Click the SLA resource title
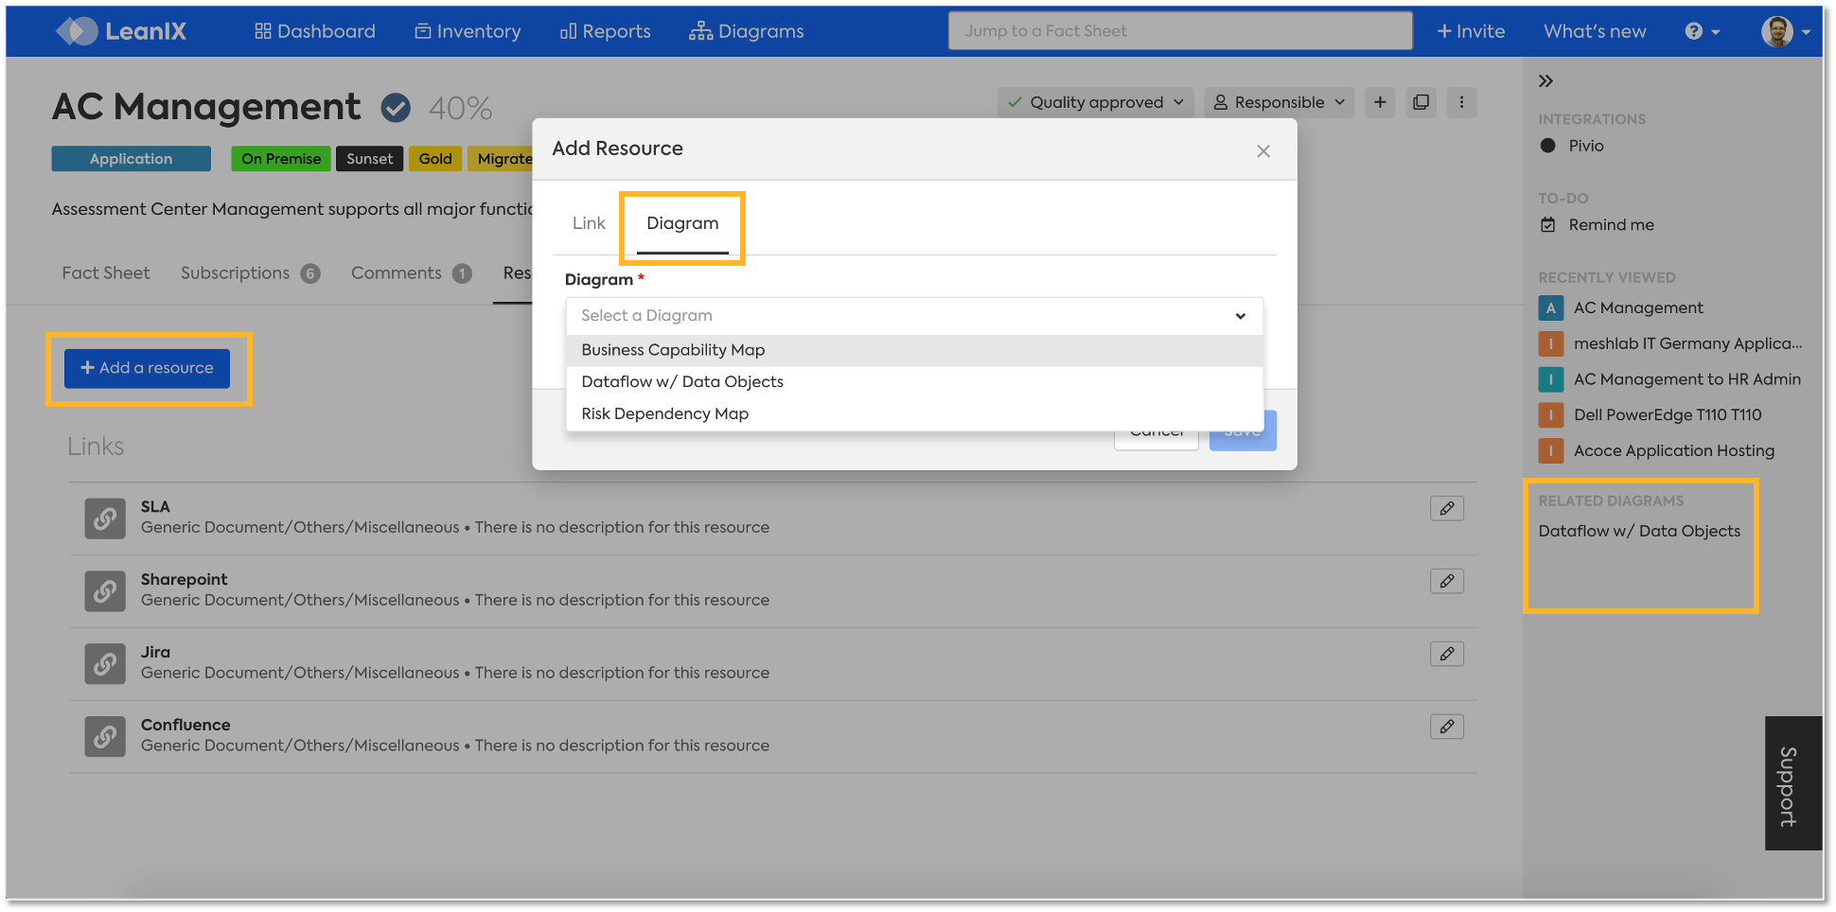The height and width of the screenshot is (912, 1836). tap(155, 507)
